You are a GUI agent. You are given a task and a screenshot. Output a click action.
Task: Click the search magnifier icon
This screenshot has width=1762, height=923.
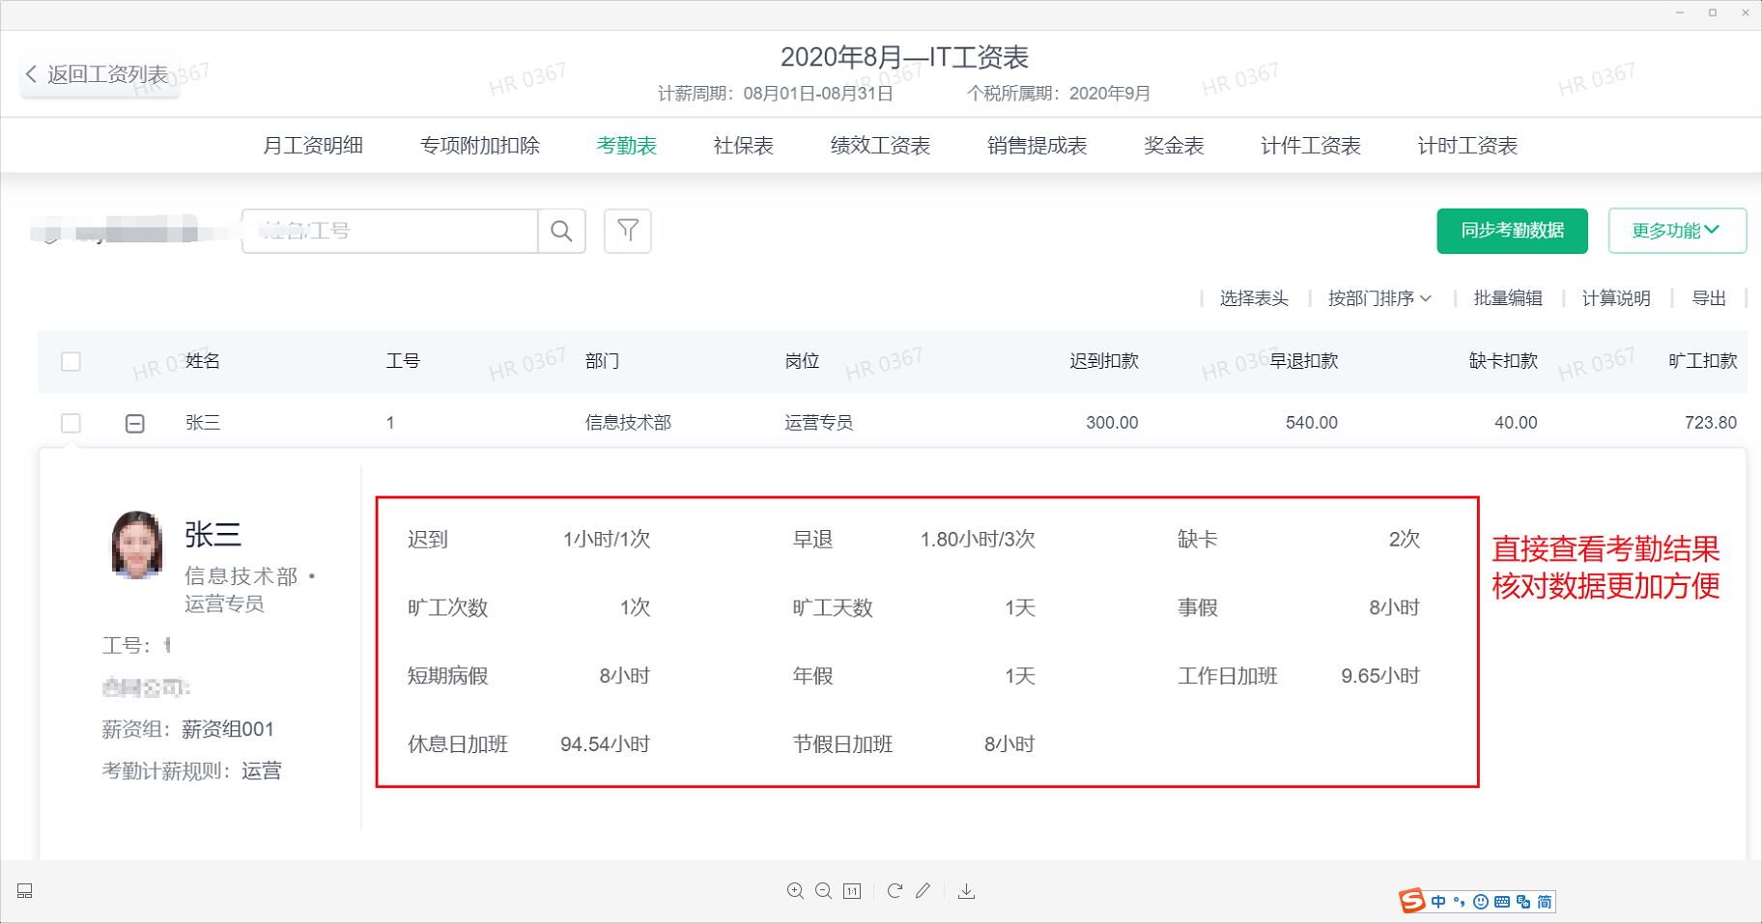[x=561, y=231]
